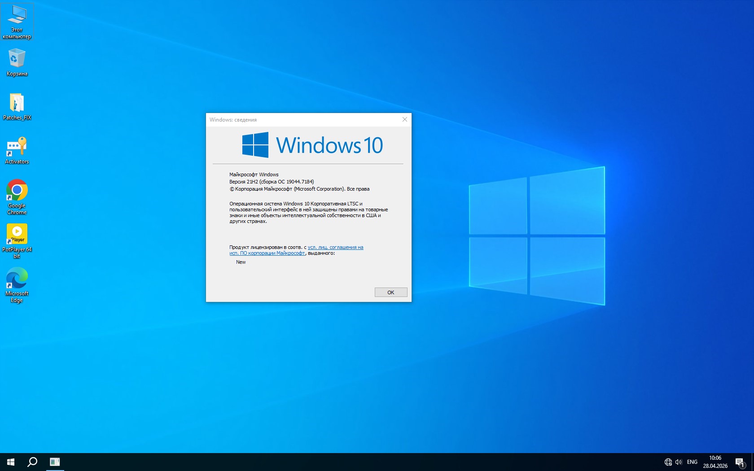754x471 pixels.
Task: Close the Windows: сведения dialog
Action: tap(404, 119)
